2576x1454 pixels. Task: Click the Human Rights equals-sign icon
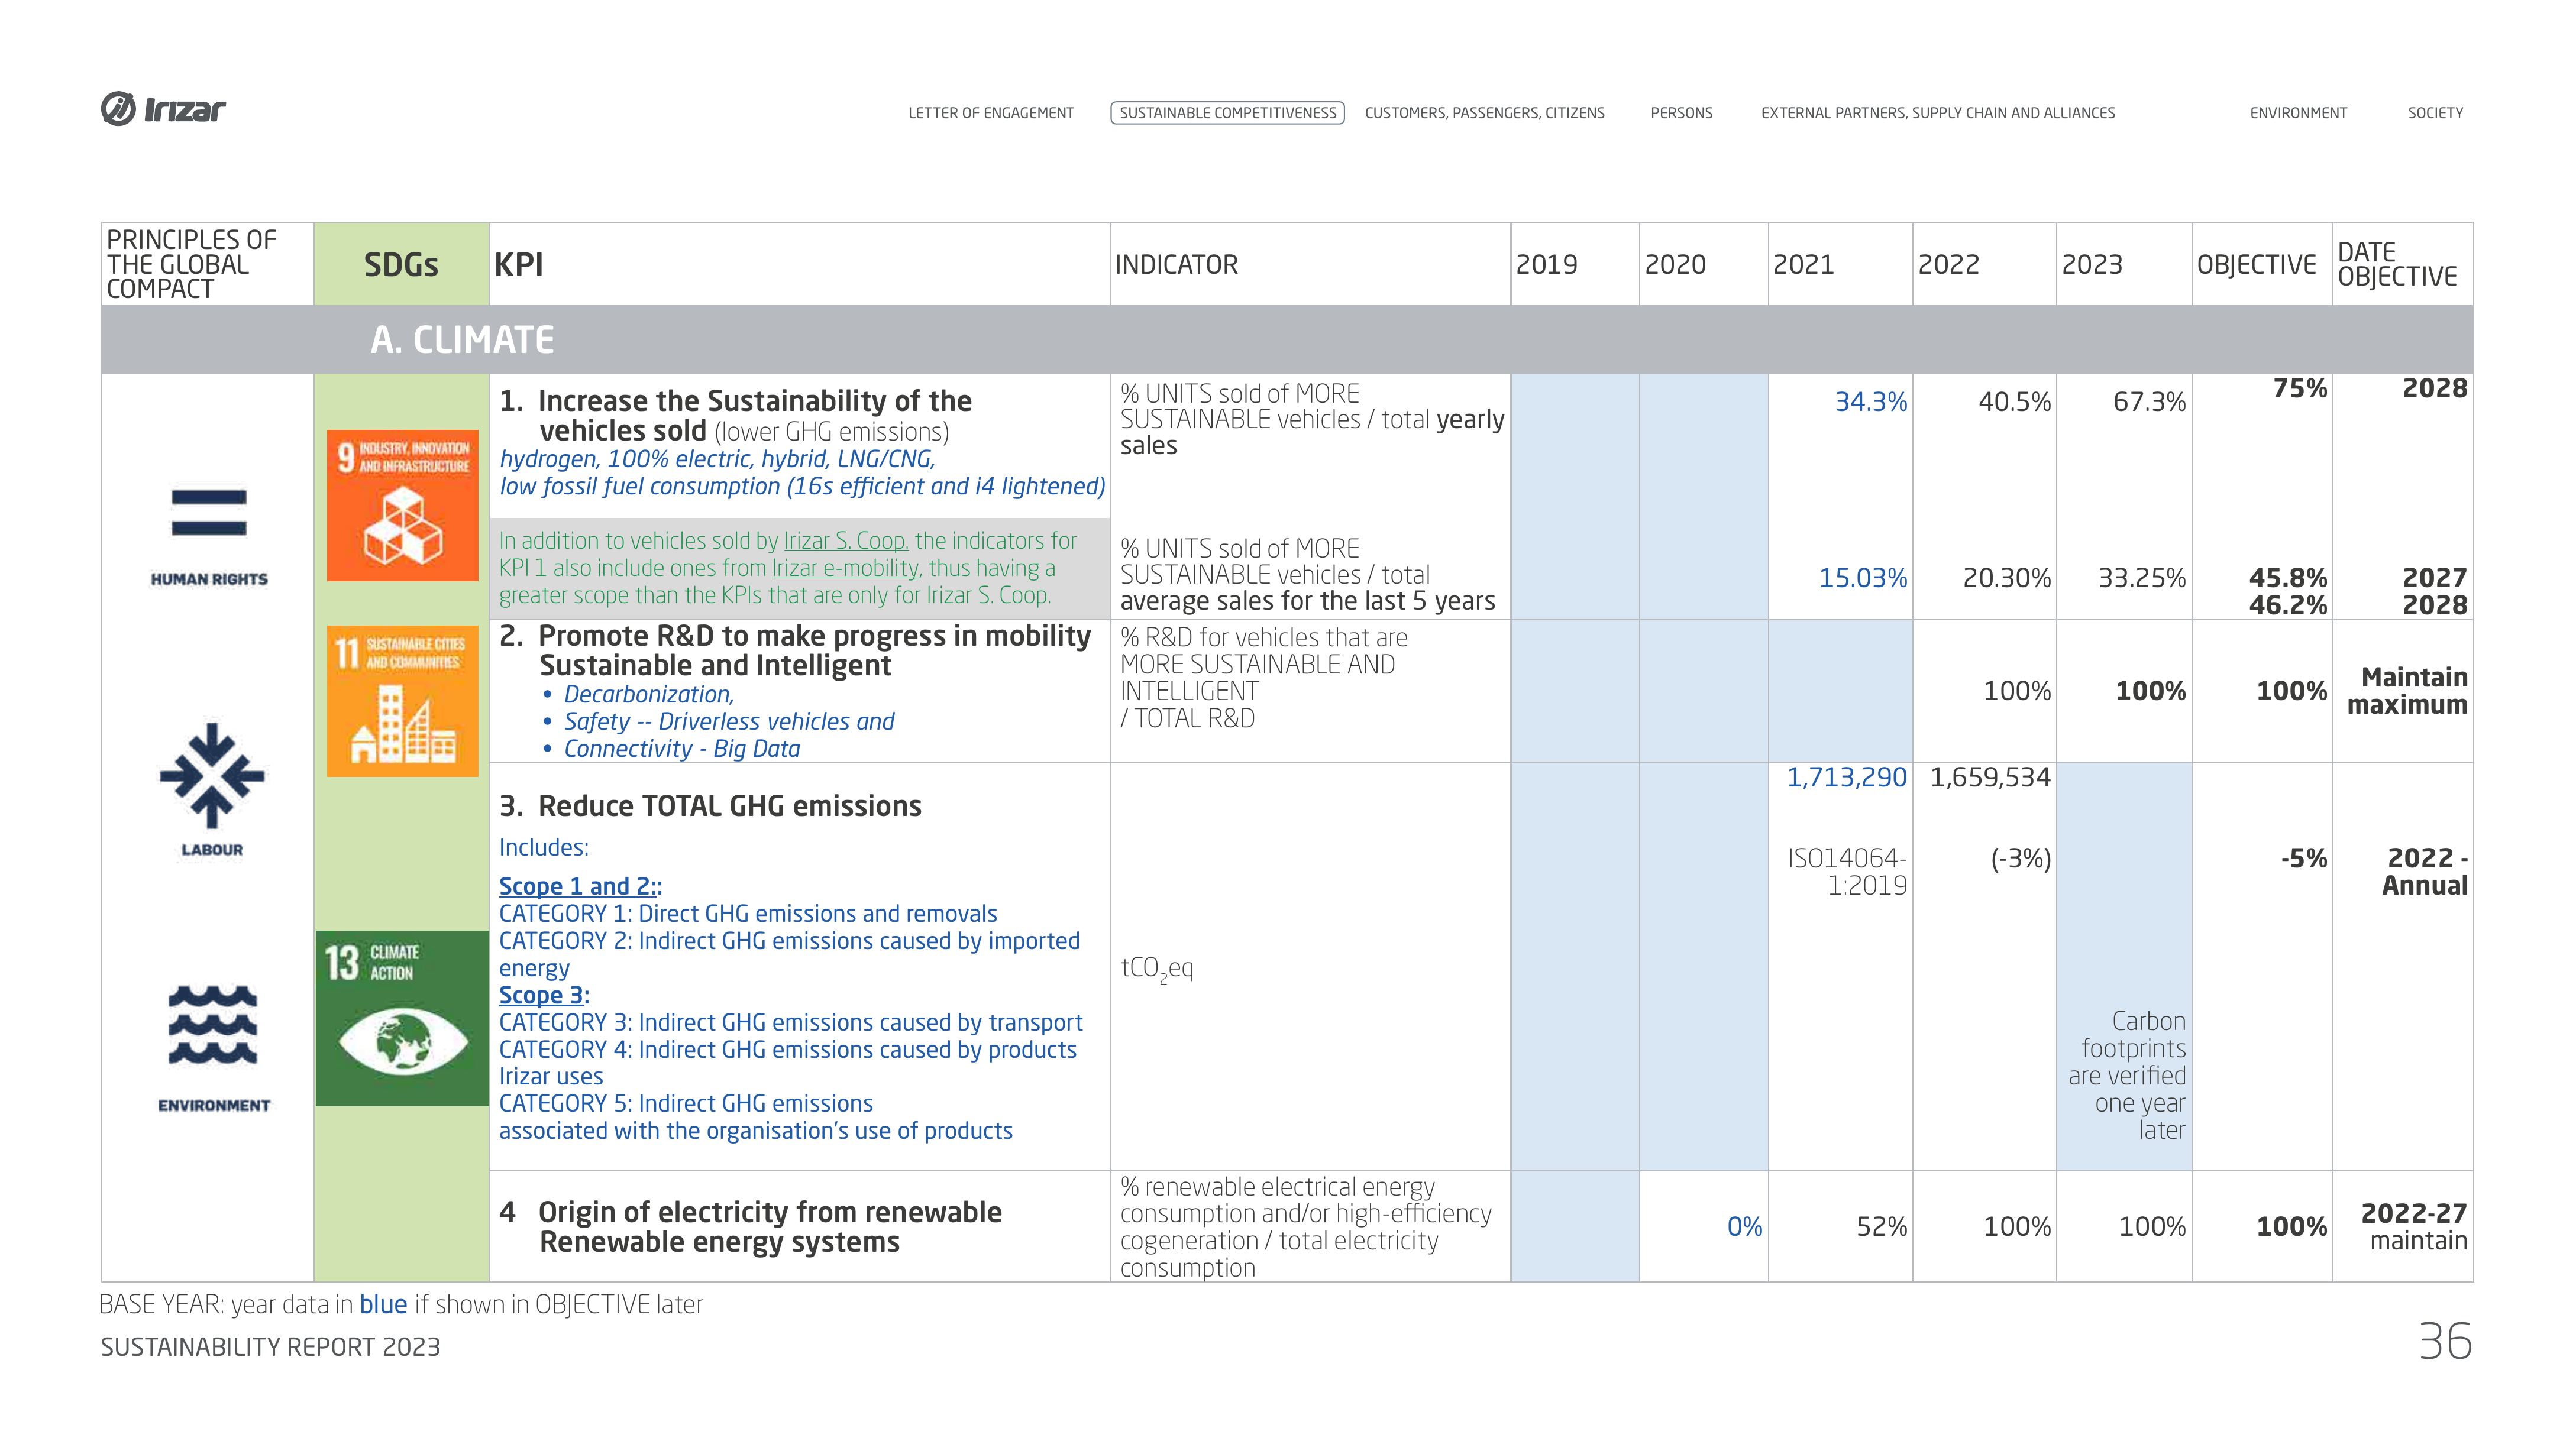click(209, 513)
